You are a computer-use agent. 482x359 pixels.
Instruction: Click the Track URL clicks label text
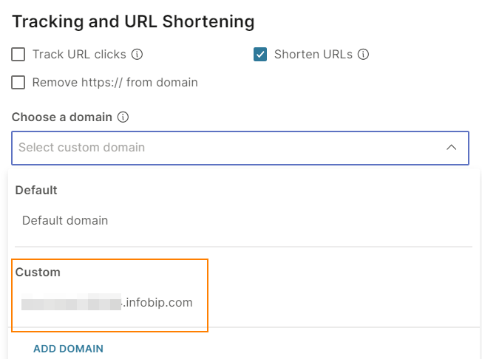pyautogui.click(x=79, y=55)
